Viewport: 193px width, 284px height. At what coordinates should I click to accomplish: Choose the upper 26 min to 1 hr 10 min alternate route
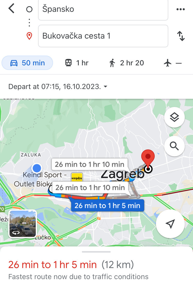click(x=90, y=164)
